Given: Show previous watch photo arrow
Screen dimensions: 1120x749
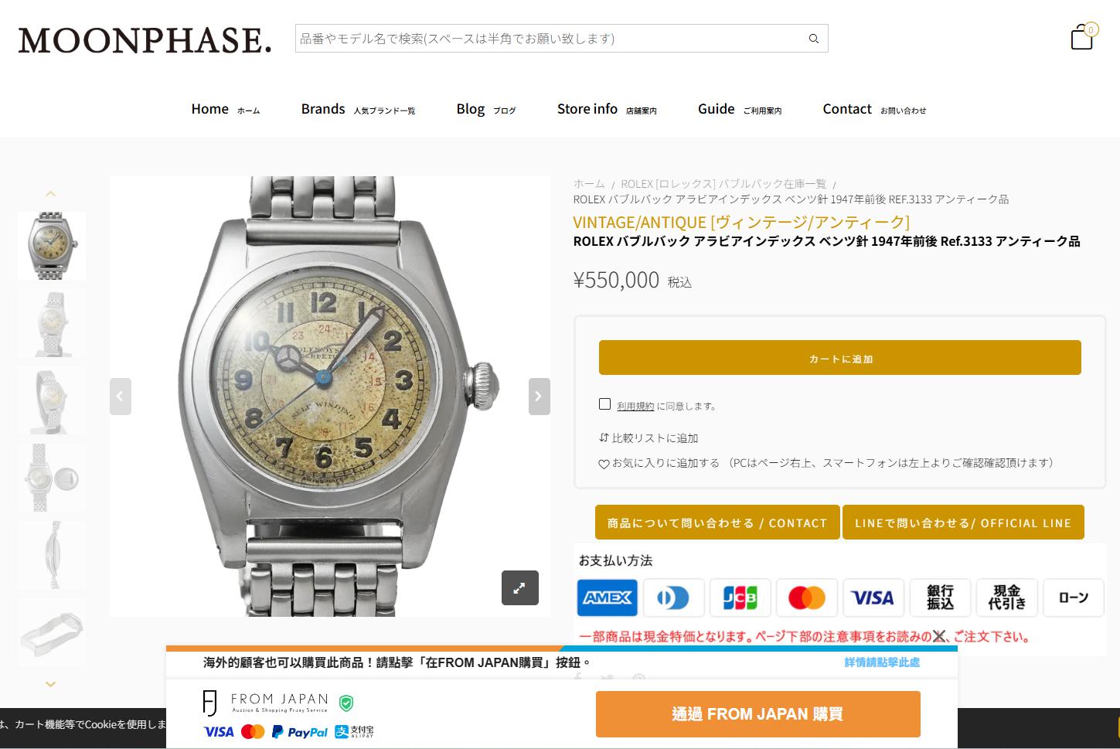Looking at the screenshot, I should click(x=121, y=397).
